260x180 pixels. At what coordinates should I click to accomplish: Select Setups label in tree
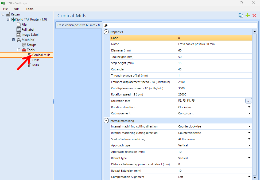pos(32,45)
